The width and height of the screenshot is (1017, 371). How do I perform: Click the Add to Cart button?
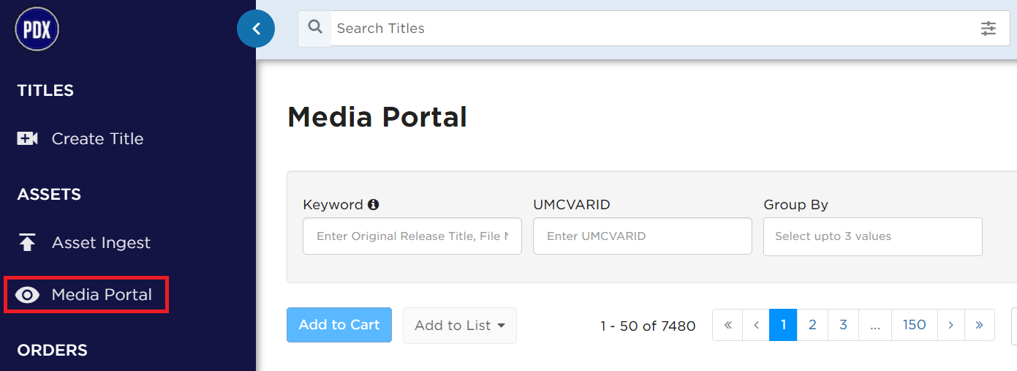tap(339, 324)
